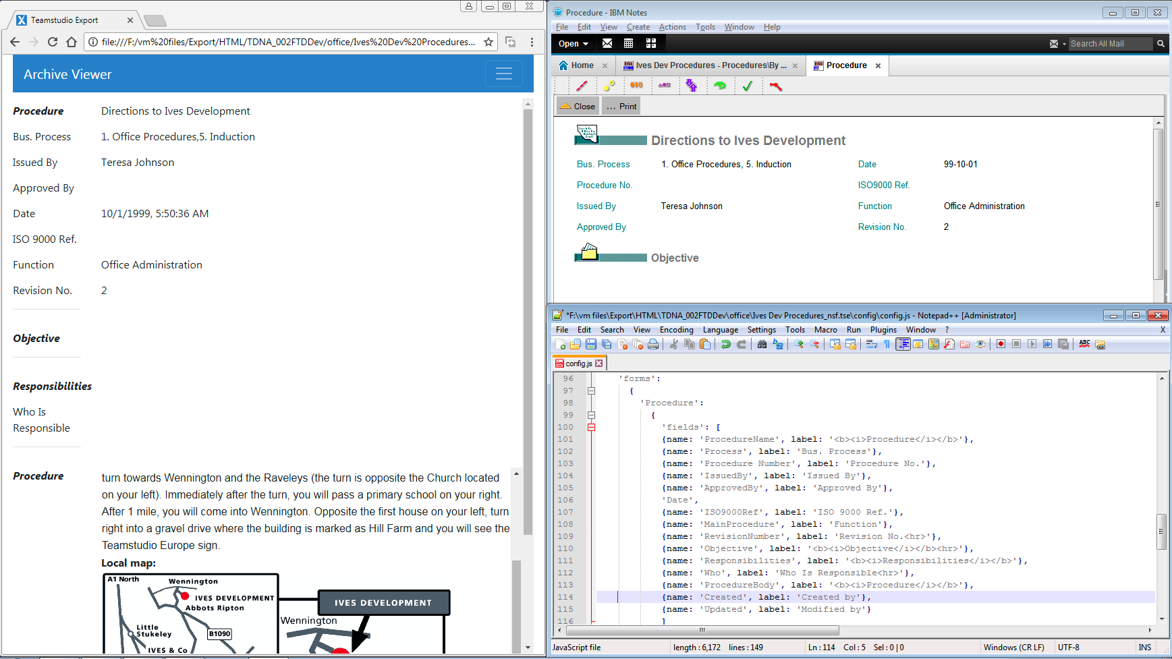
Task: Open the Create menu in IBM Notes
Action: [x=638, y=27]
